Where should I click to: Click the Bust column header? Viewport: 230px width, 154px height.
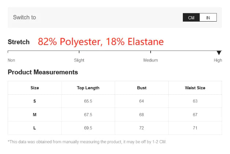[142, 88]
